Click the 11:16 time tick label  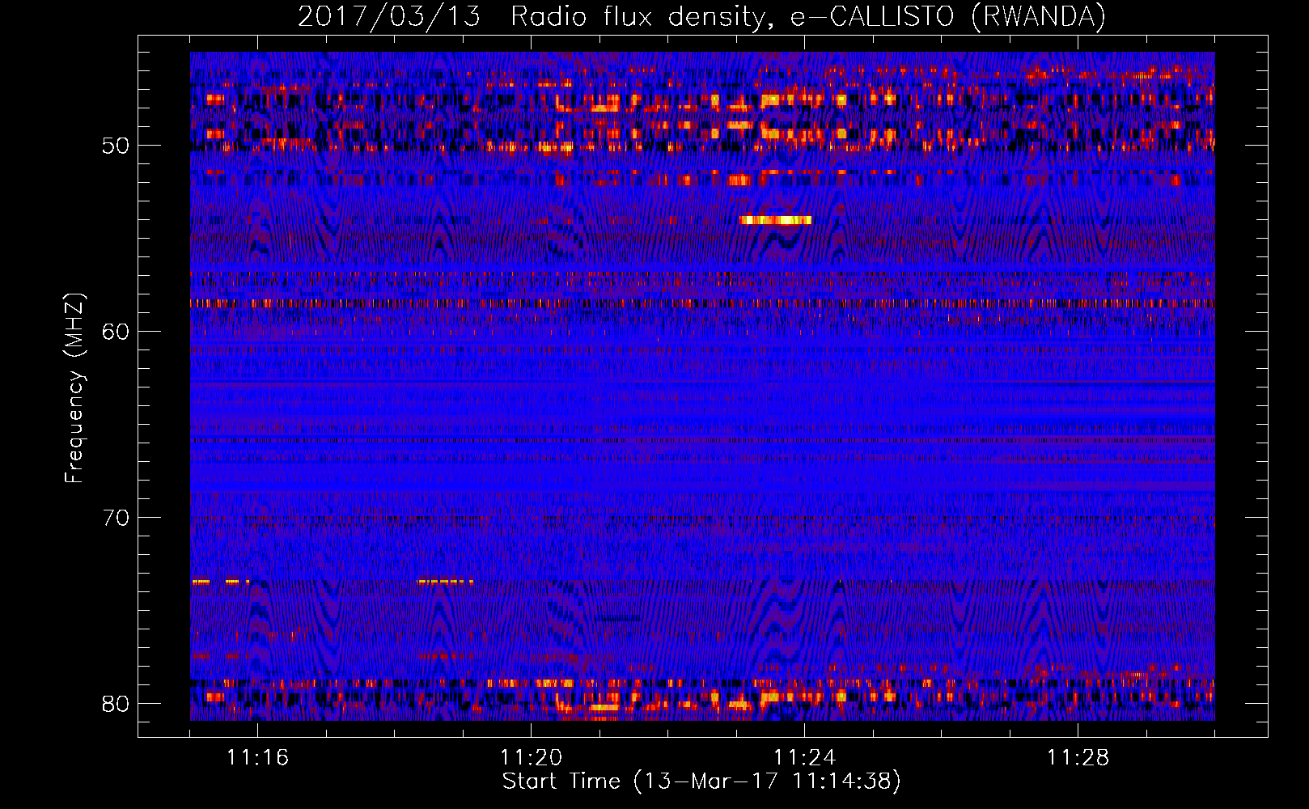[x=257, y=758]
